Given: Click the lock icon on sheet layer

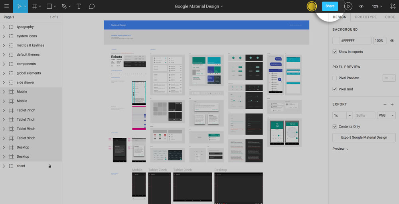Looking at the screenshot, I should pyautogui.click(x=50, y=166).
